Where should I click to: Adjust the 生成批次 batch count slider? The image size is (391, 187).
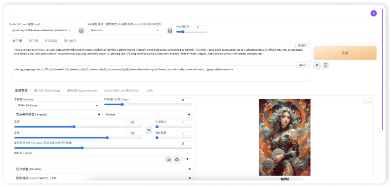click(174, 127)
